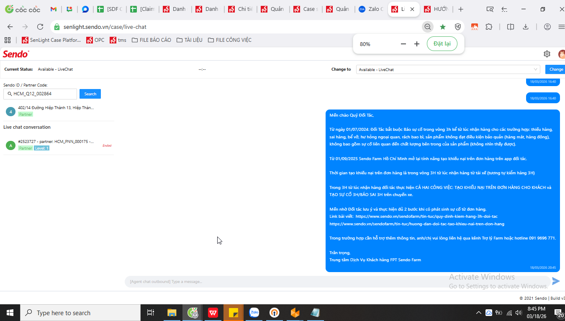Click the blue Change status button
Image resolution: width=565 pixels, height=321 pixels.
coord(555,69)
